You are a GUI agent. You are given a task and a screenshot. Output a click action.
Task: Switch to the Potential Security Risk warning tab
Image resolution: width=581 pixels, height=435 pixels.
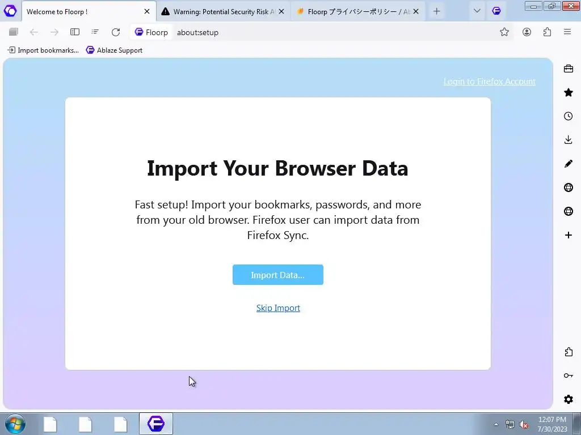point(222,11)
